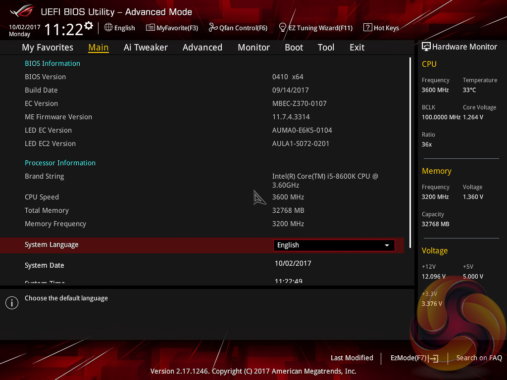
Task: Click CPU temperature reading 33°C
Action: (x=469, y=90)
